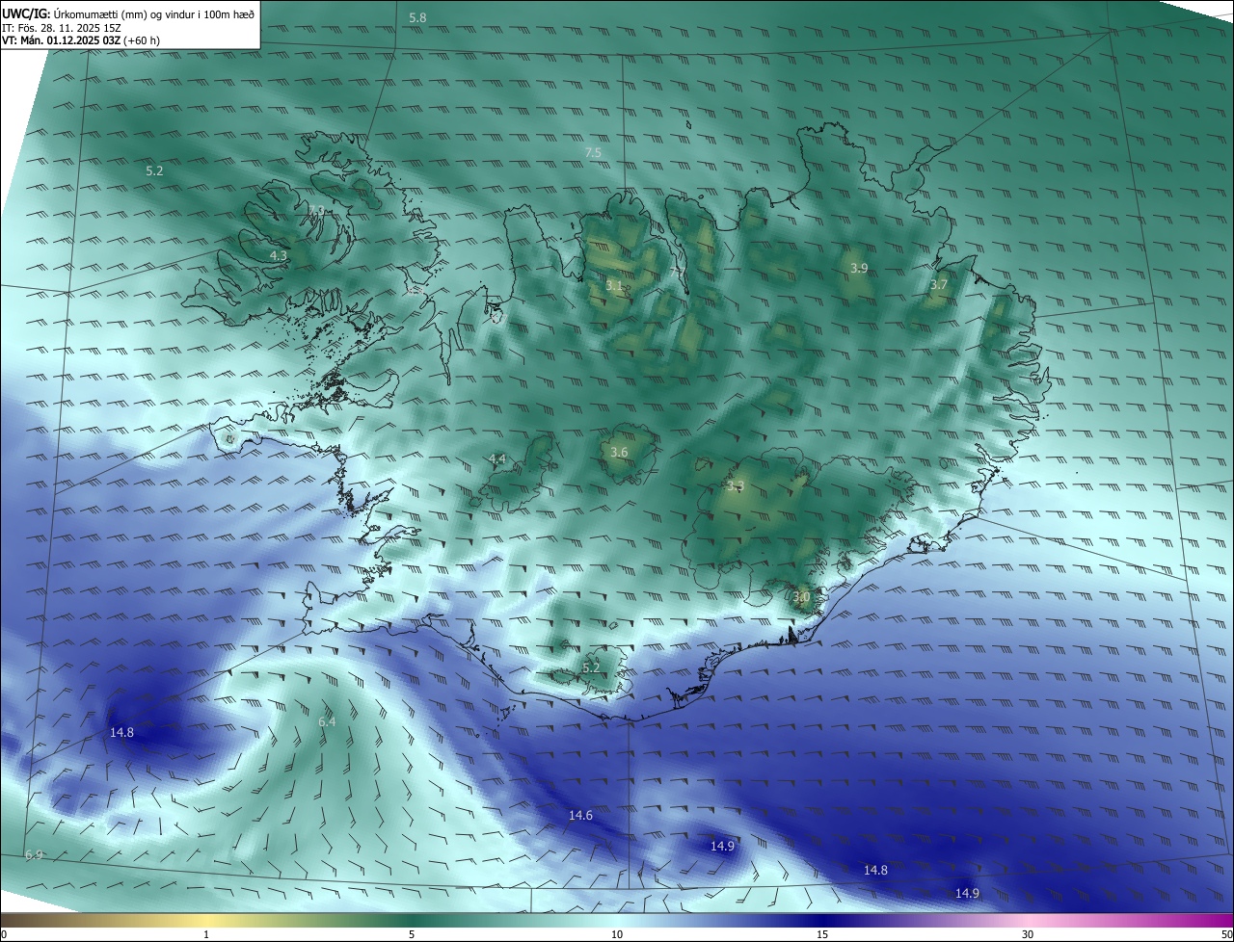Click the 4.4 value label on the map
Image resolution: width=1234 pixels, height=942 pixels.
tap(497, 459)
